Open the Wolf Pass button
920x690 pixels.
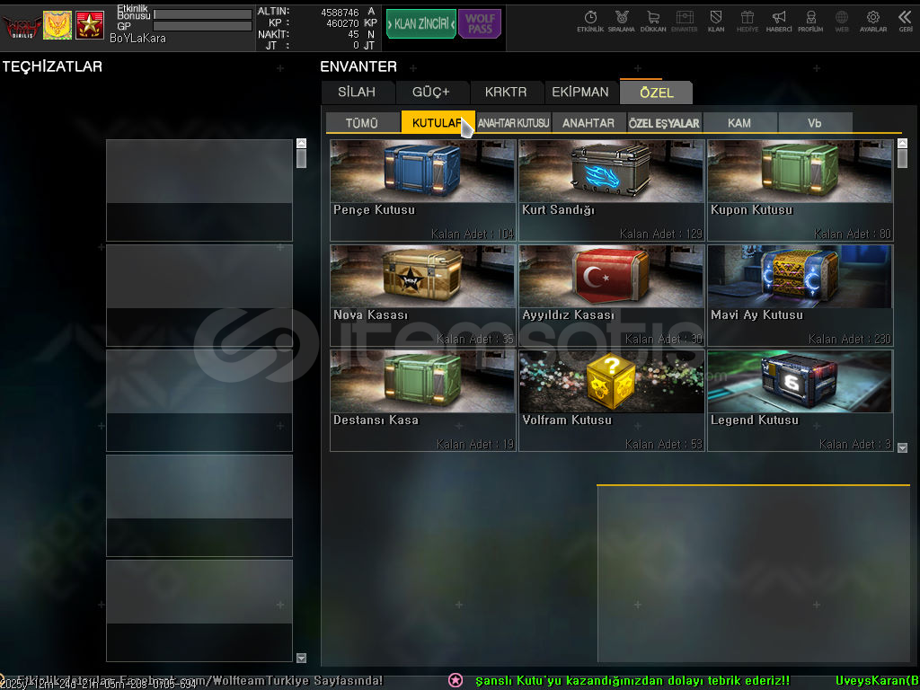pos(480,24)
